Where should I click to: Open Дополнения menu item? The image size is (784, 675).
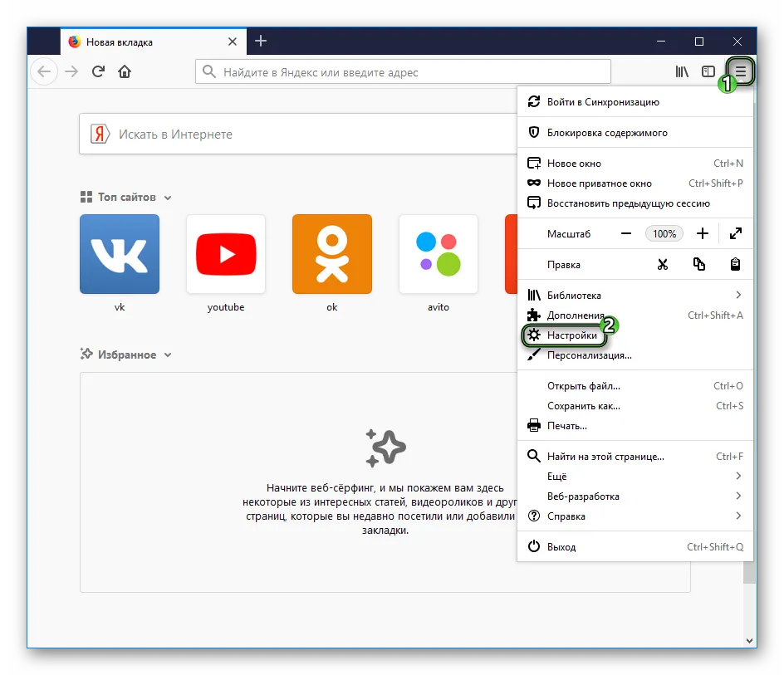click(x=635, y=315)
